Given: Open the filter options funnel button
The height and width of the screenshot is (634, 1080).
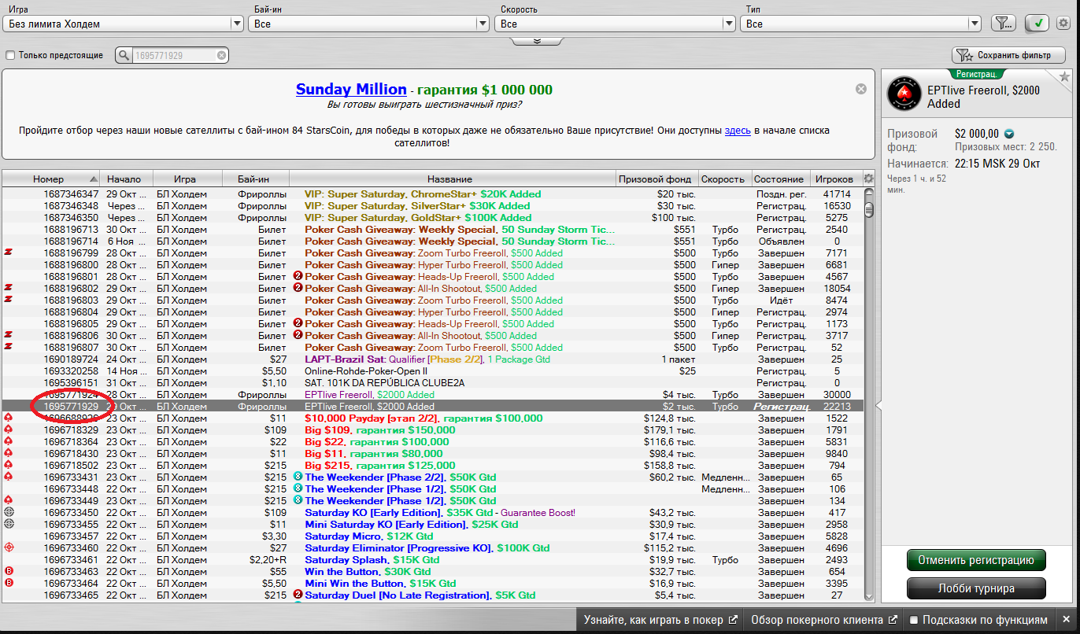Looking at the screenshot, I should 1002,24.
